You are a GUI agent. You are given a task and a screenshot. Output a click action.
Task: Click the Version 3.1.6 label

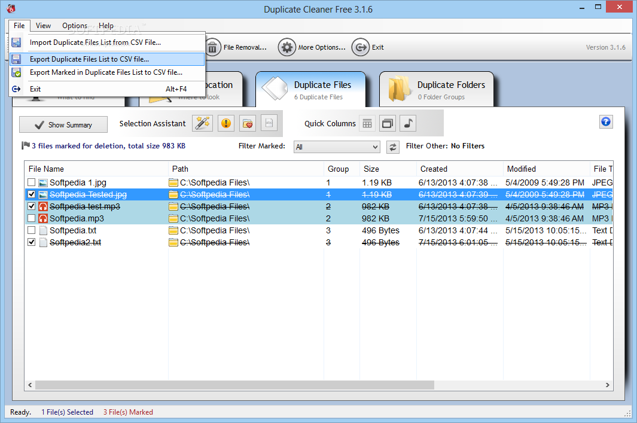click(605, 47)
